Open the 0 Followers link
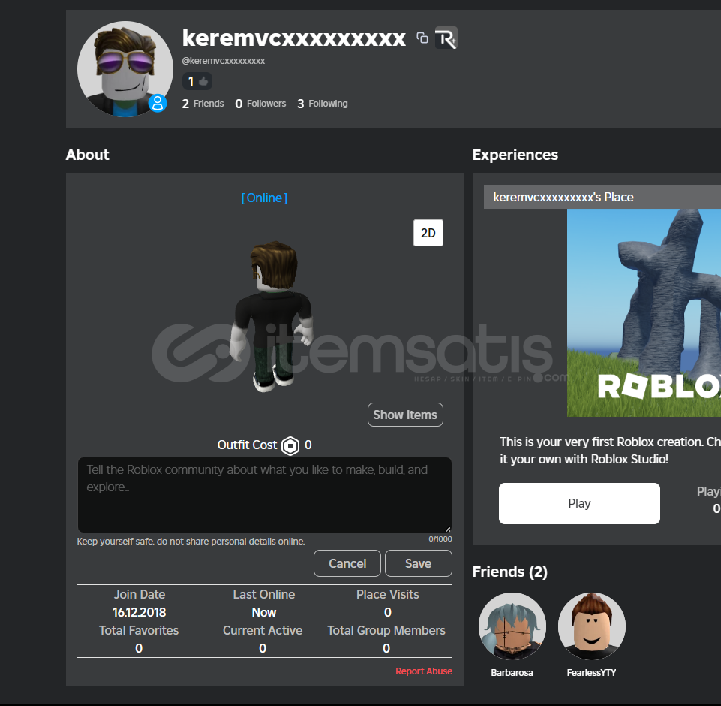The width and height of the screenshot is (721, 706). 260,104
